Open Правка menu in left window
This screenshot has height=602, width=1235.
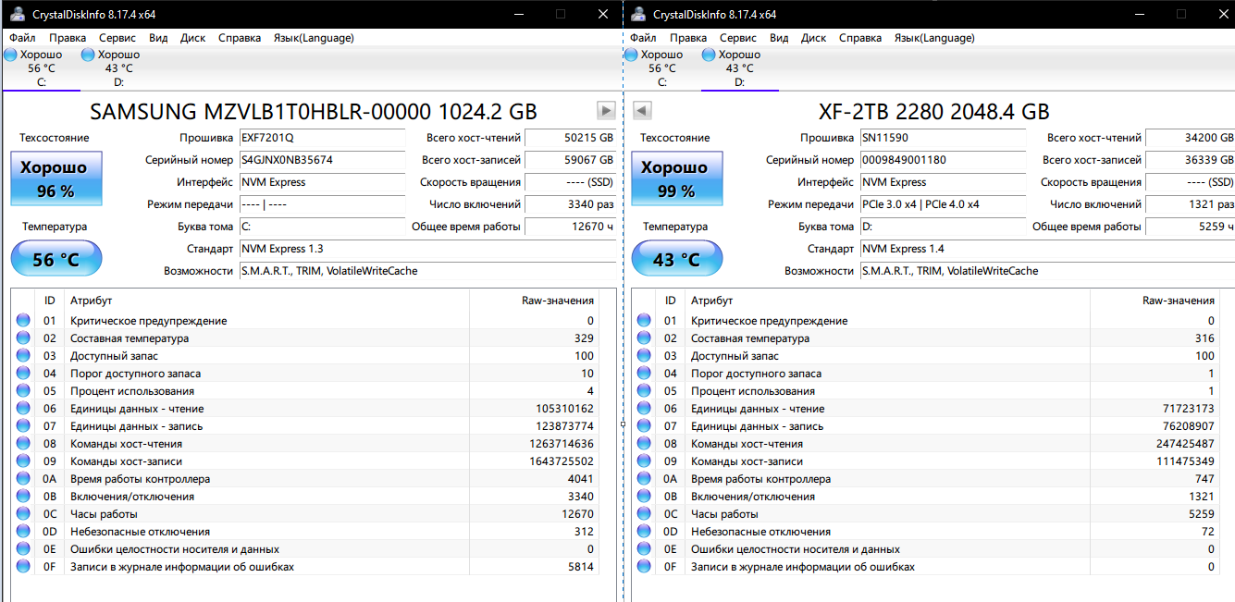point(68,38)
